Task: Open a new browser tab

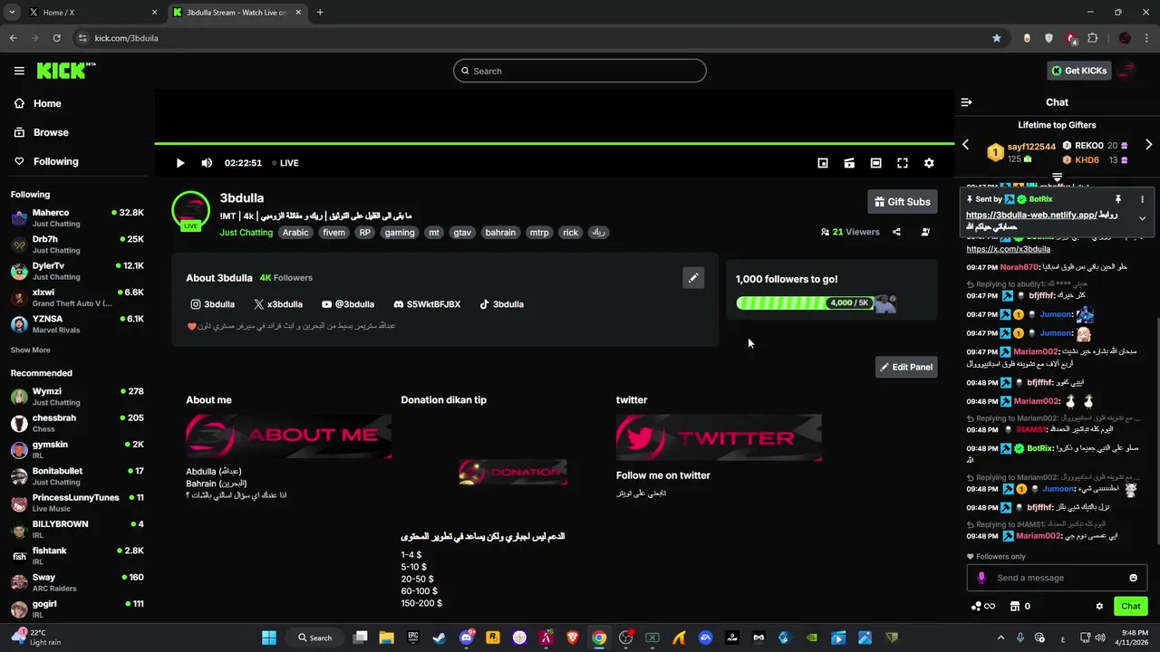Action: 320,13
